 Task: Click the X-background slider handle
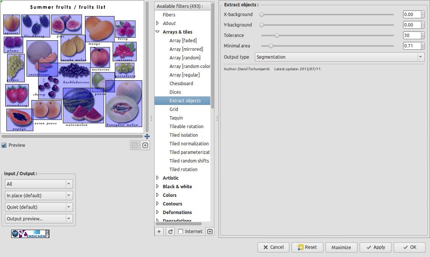point(262,15)
